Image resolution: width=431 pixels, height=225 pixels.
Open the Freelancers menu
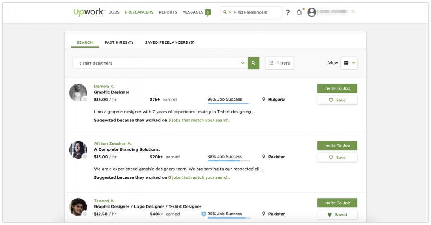(x=139, y=12)
